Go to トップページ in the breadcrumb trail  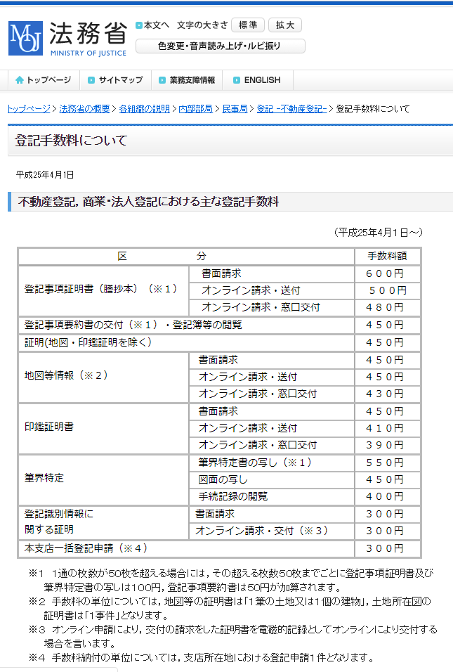(x=29, y=109)
